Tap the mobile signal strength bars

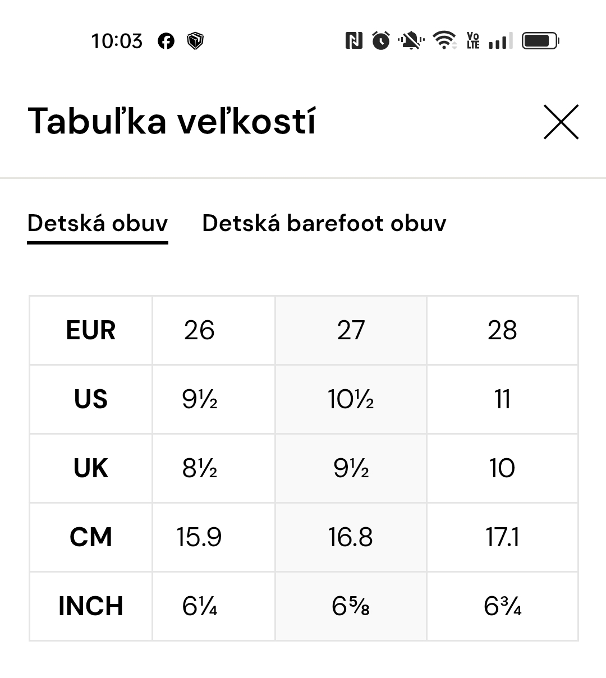[x=501, y=41]
